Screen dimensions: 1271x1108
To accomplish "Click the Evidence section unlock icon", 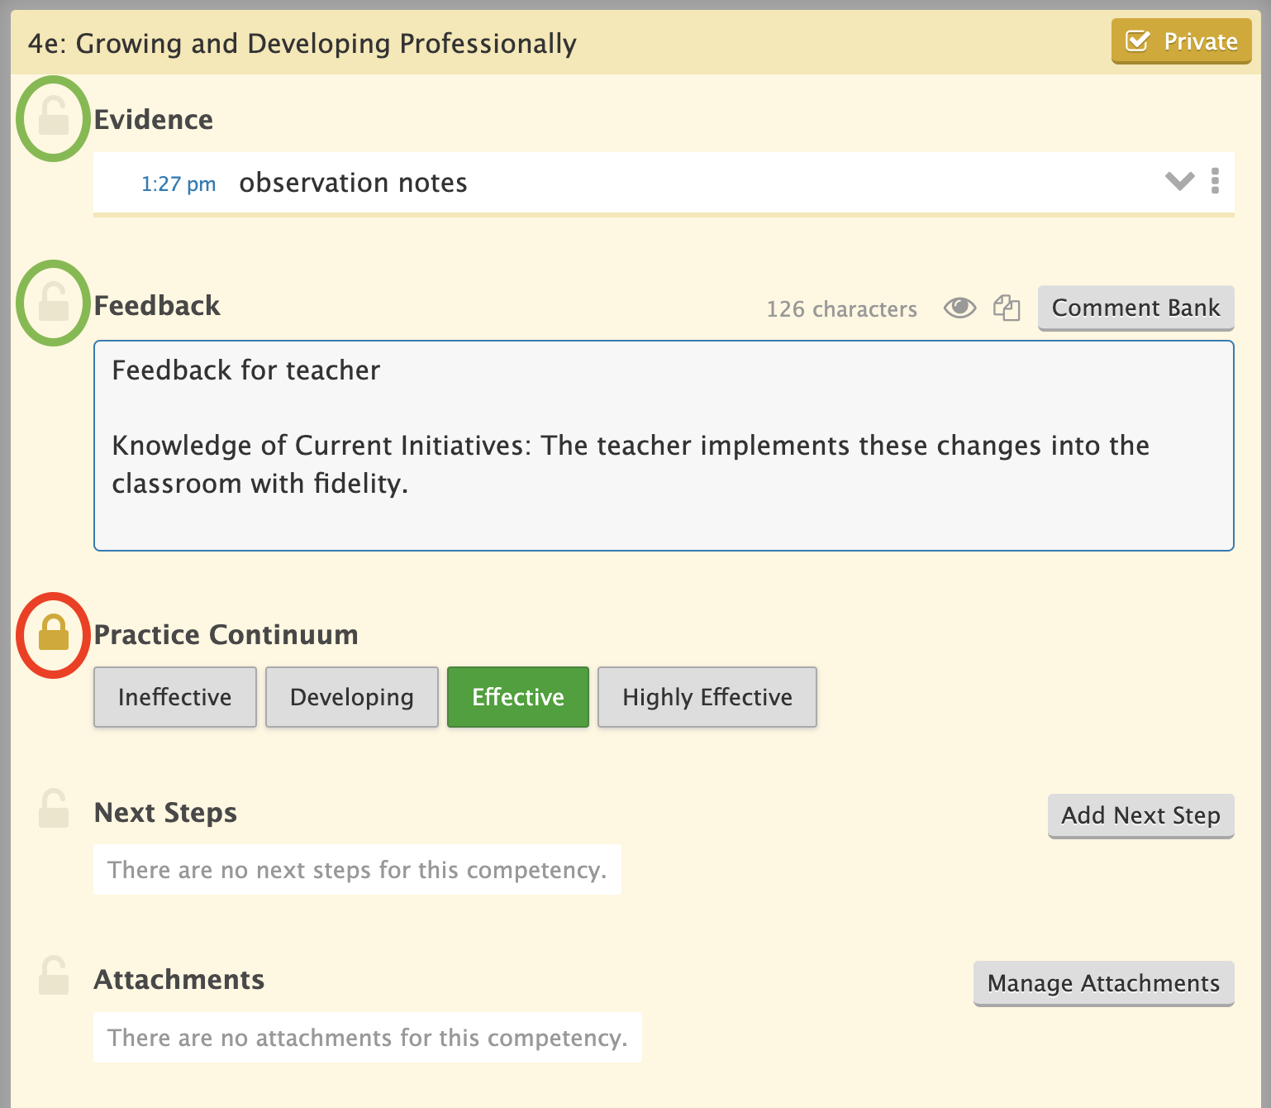I will [54, 116].
